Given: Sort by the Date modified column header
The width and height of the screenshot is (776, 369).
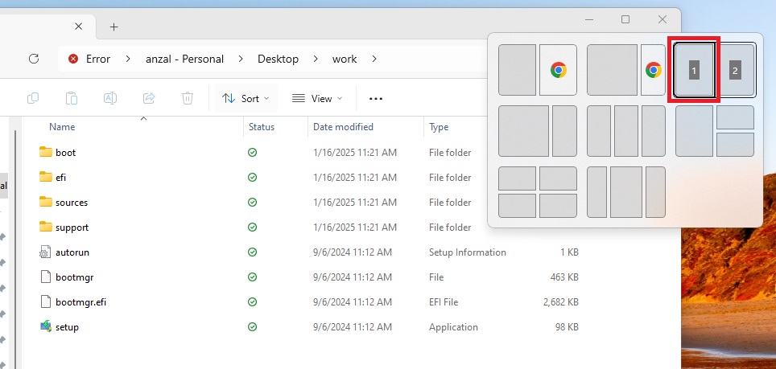Looking at the screenshot, I should pyautogui.click(x=343, y=127).
